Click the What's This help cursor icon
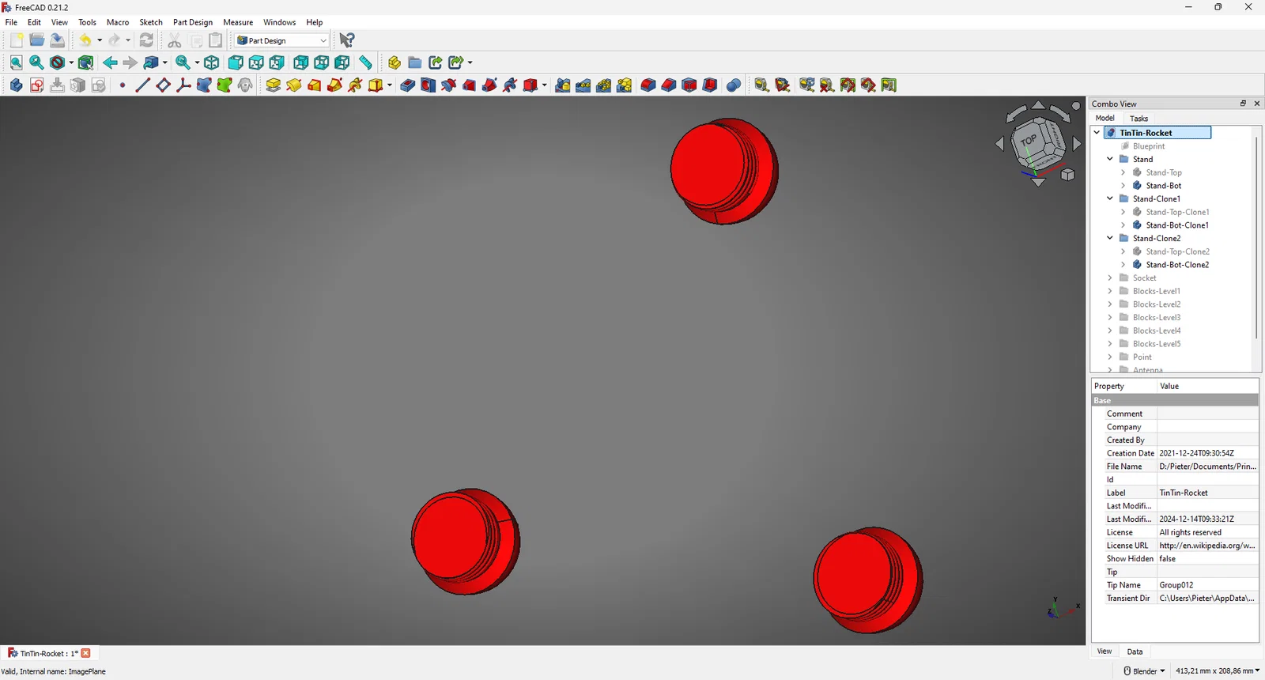The height and width of the screenshot is (680, 1265). point(347,40)
